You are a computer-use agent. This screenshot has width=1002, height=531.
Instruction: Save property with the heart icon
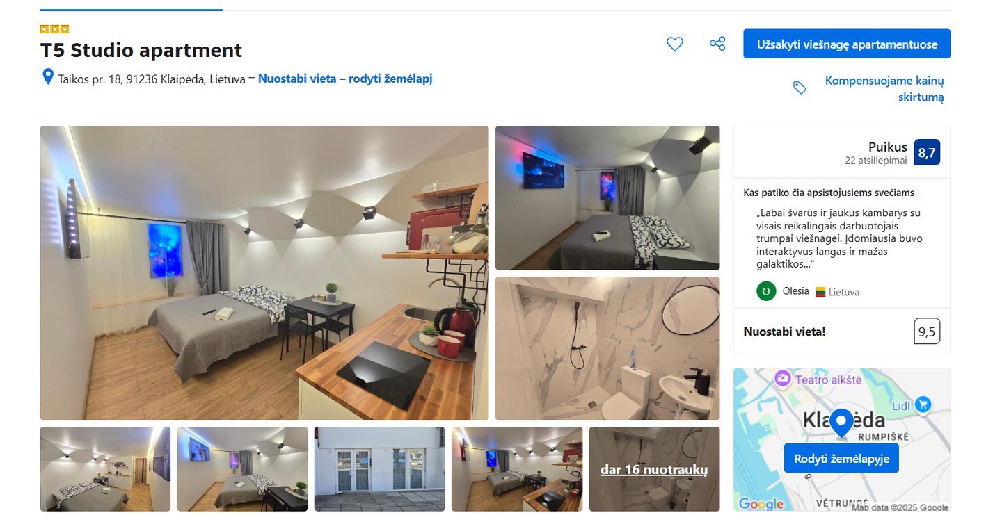(x=674, y=44)
